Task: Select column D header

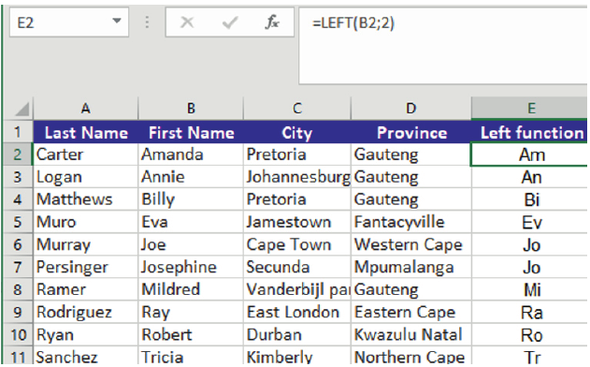Action: pos(410,109)
